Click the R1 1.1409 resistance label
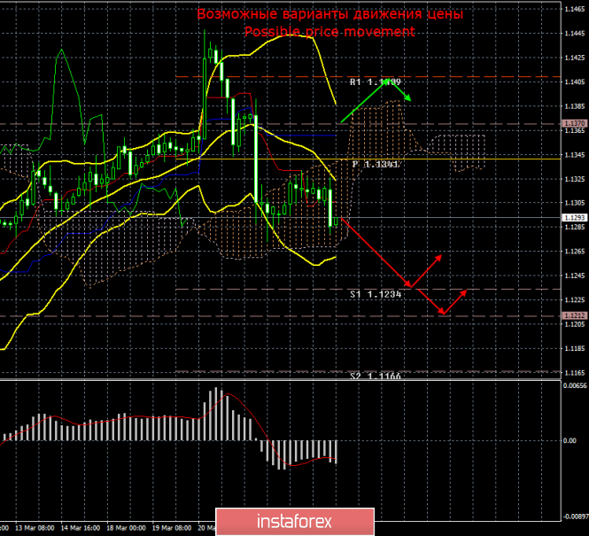The image size is (589, 536). pos(376,82)
